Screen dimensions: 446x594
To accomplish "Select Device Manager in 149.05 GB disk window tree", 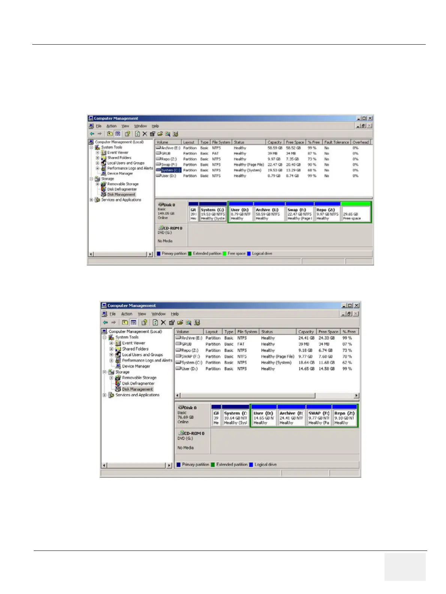I will [120, 174].
